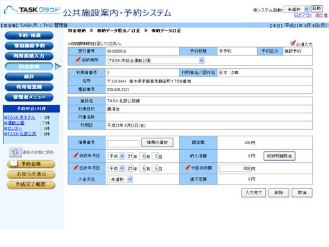The image size is (329, 247).
Task: Click the 起動 button
Action: tap(317, 8)
